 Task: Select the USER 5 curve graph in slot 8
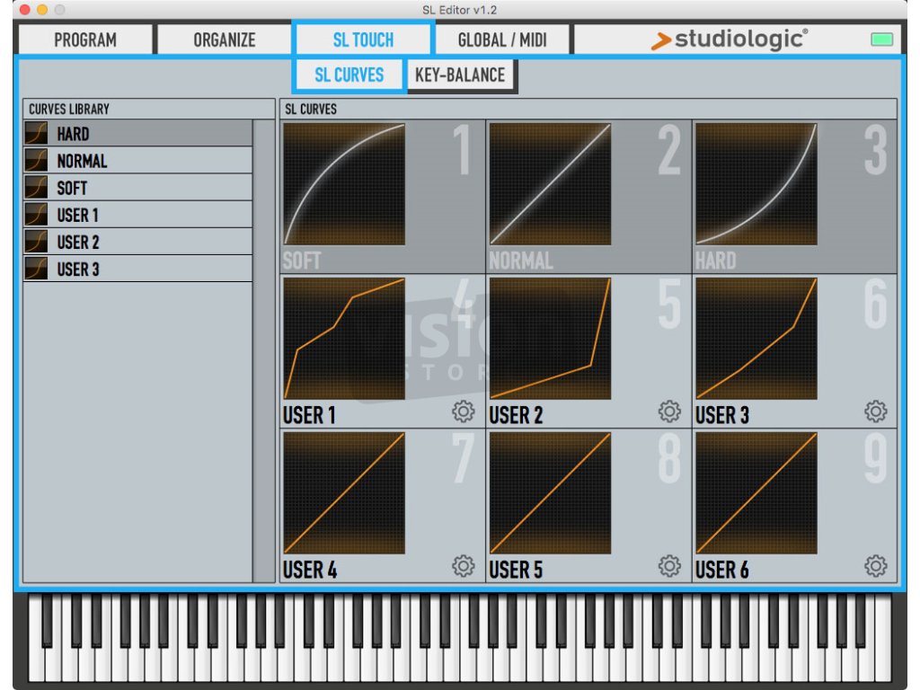pyautogui.click(x=550, y=493)
